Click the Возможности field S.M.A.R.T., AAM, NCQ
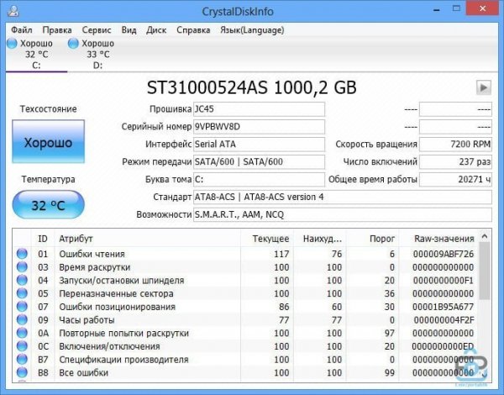Image resolution: width=504 pixels, height=395 pixels. click(343, 214)
